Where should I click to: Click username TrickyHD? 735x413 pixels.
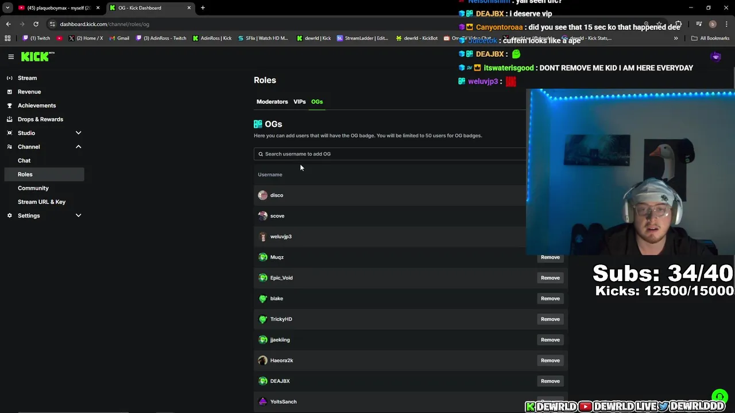pyautogui.click(x=281, y=319)
